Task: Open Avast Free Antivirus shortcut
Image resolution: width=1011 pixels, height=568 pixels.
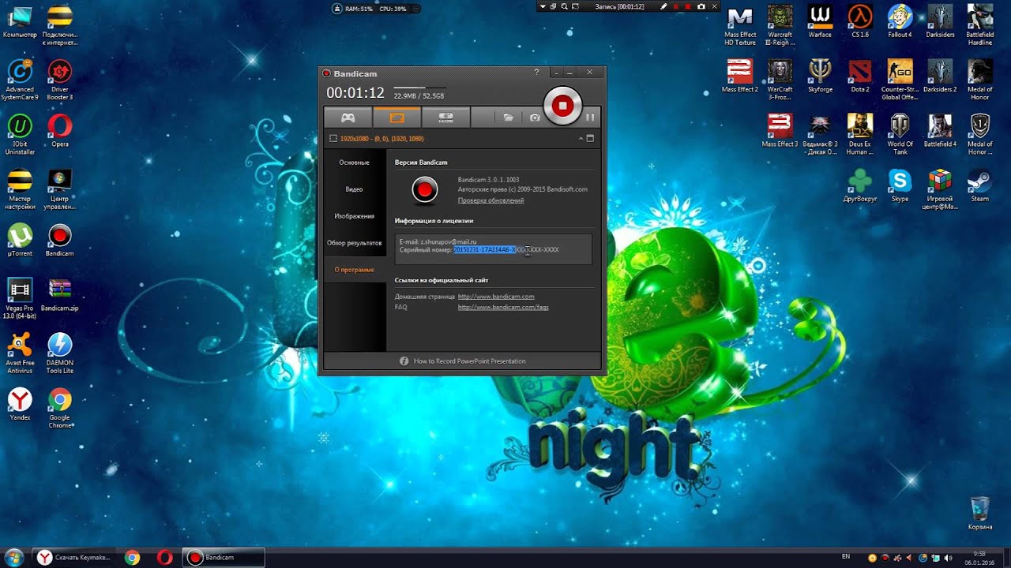Action: [x=20, y=353]
